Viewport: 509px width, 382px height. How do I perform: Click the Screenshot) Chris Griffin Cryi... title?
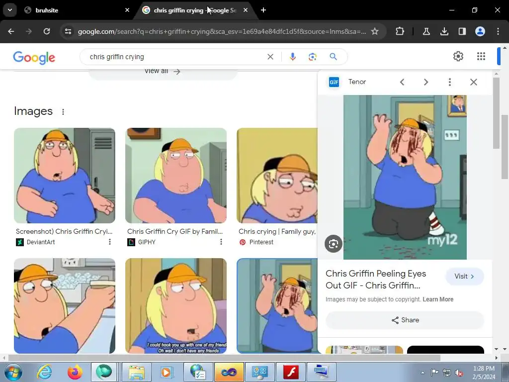coord(64,231)
